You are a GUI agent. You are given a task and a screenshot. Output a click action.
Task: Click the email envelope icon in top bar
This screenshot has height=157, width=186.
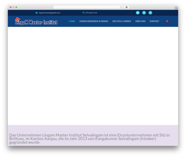(36, 13)
